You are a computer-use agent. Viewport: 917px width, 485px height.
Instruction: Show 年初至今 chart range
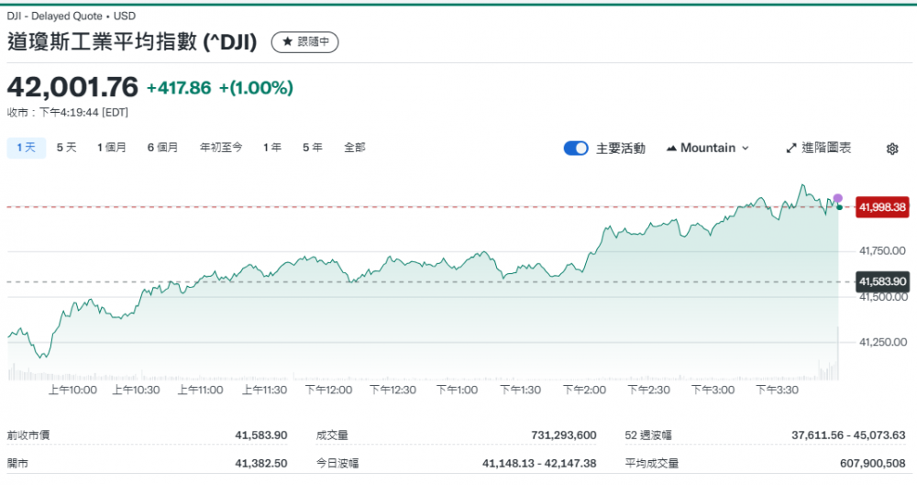tap(221, 148)
